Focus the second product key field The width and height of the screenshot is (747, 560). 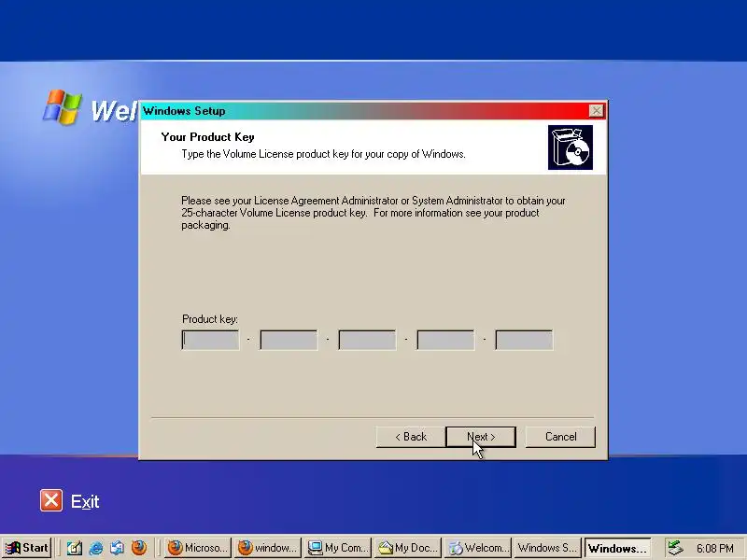(289, 340)
